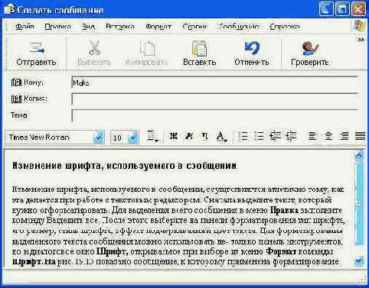This screenshot has width=369, height=288.
Task: Click the window title bar icon
Action: coord(9,9)
